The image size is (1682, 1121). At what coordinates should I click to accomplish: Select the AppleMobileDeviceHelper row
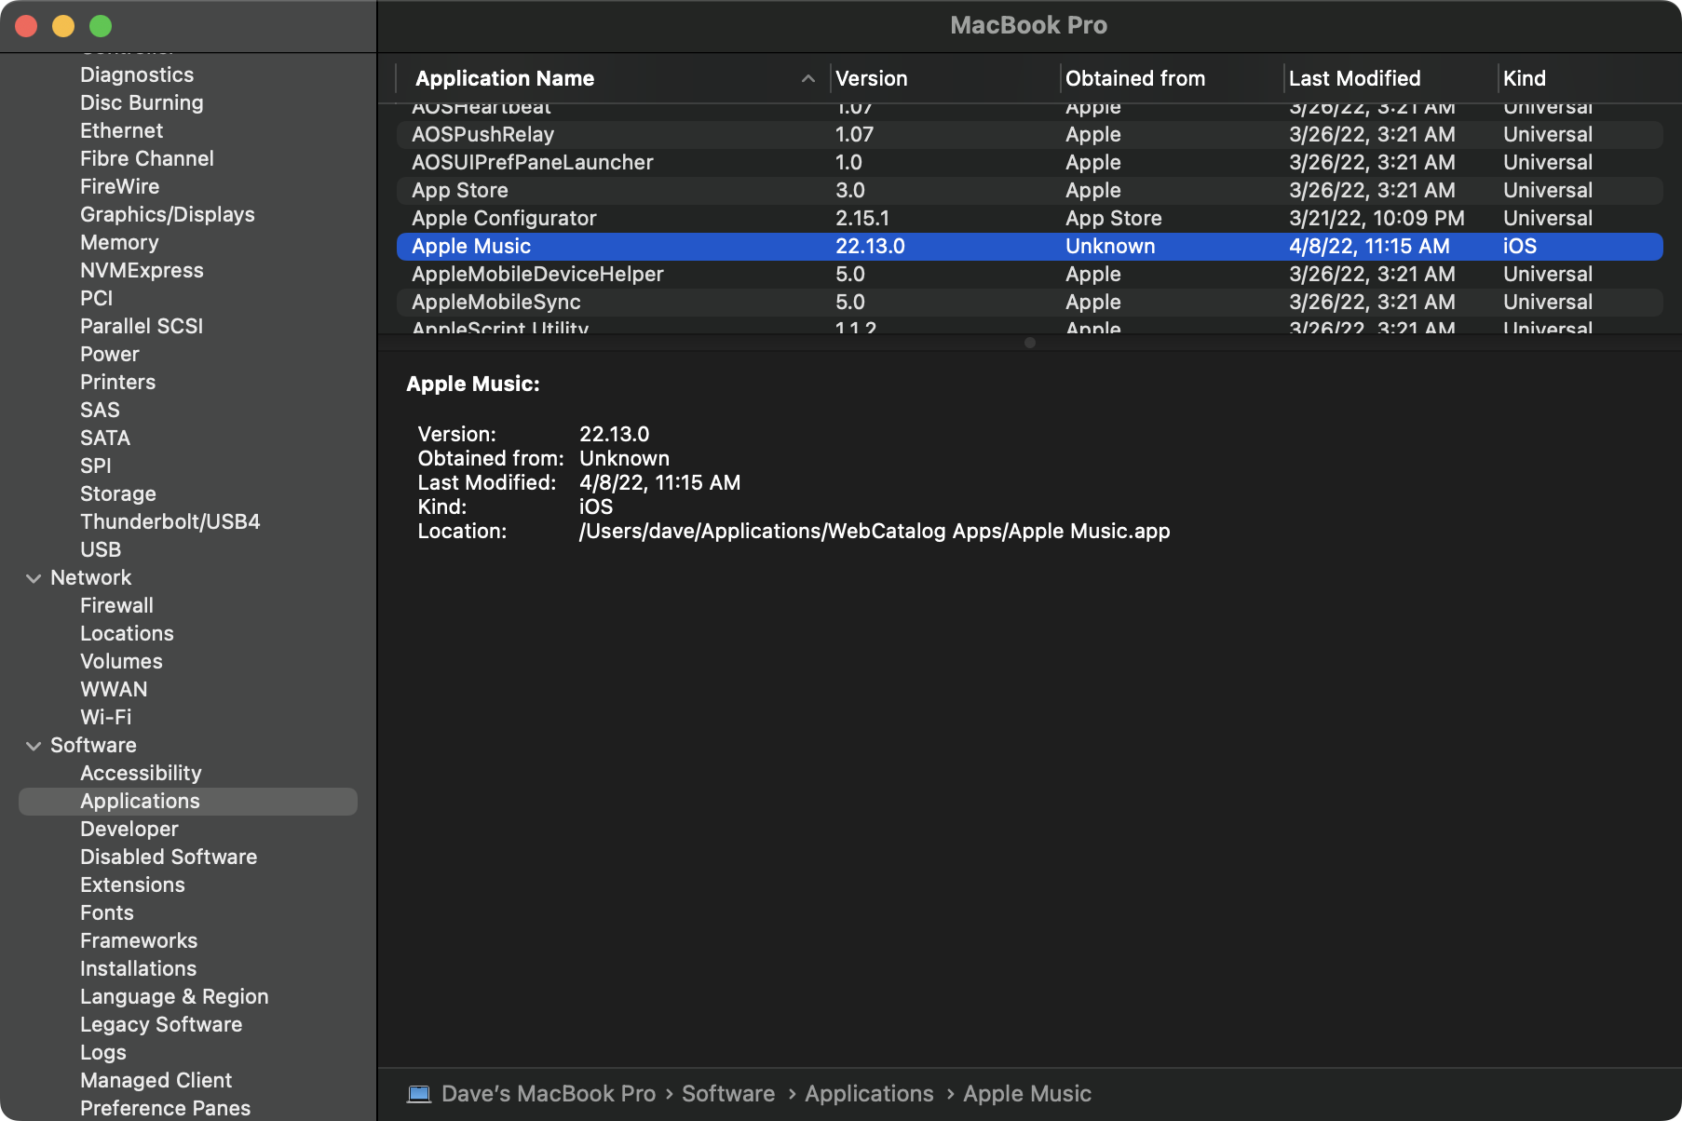1029,275
